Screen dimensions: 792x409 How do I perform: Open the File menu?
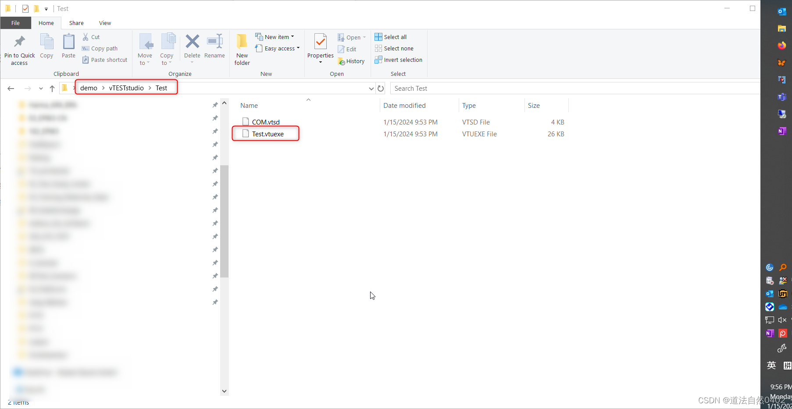[15, 23]
